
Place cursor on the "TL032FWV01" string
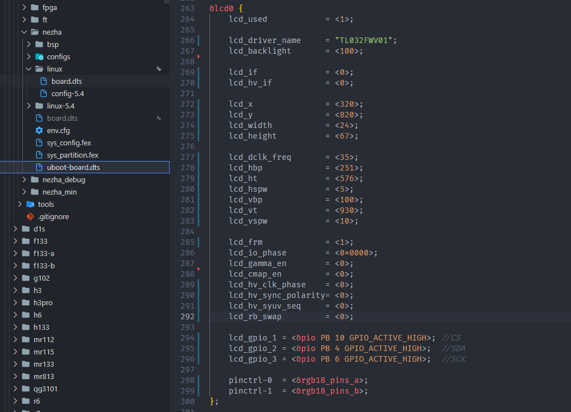click(366, 40)
